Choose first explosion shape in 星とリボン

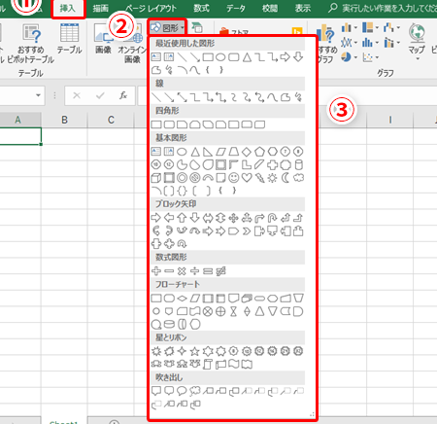(156, 351)
